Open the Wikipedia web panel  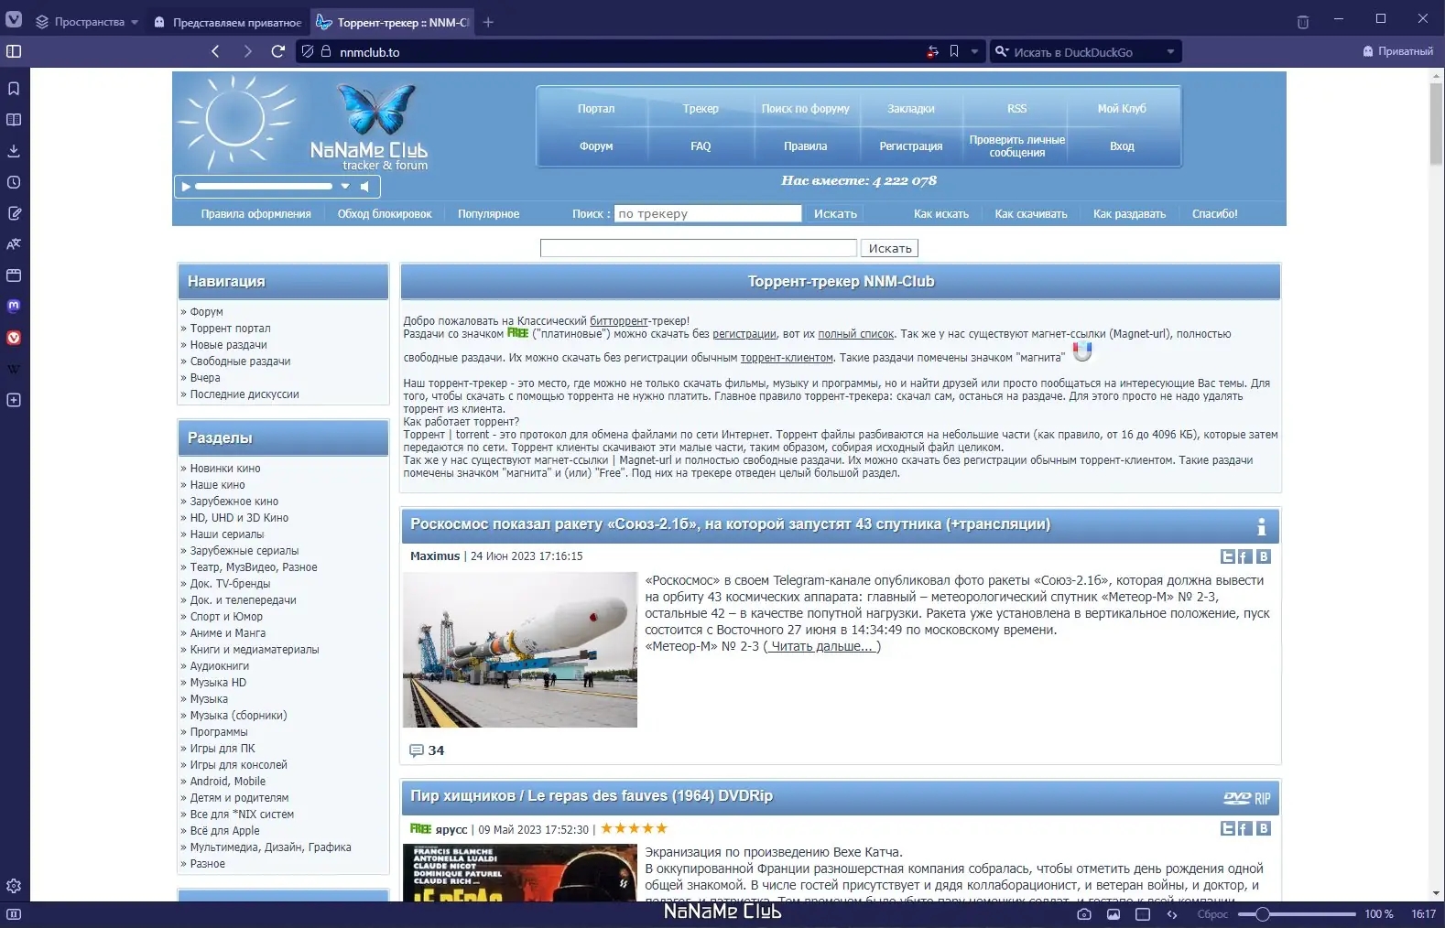click(14, 369)
